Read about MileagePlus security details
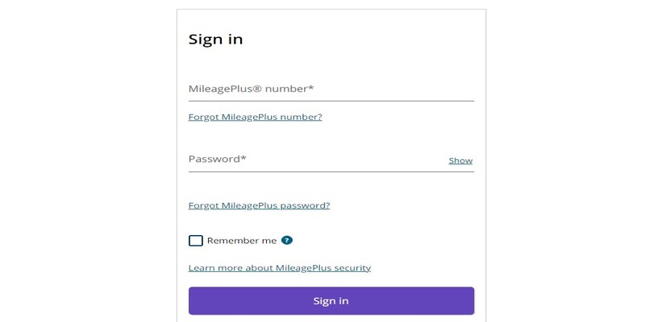 280,268
